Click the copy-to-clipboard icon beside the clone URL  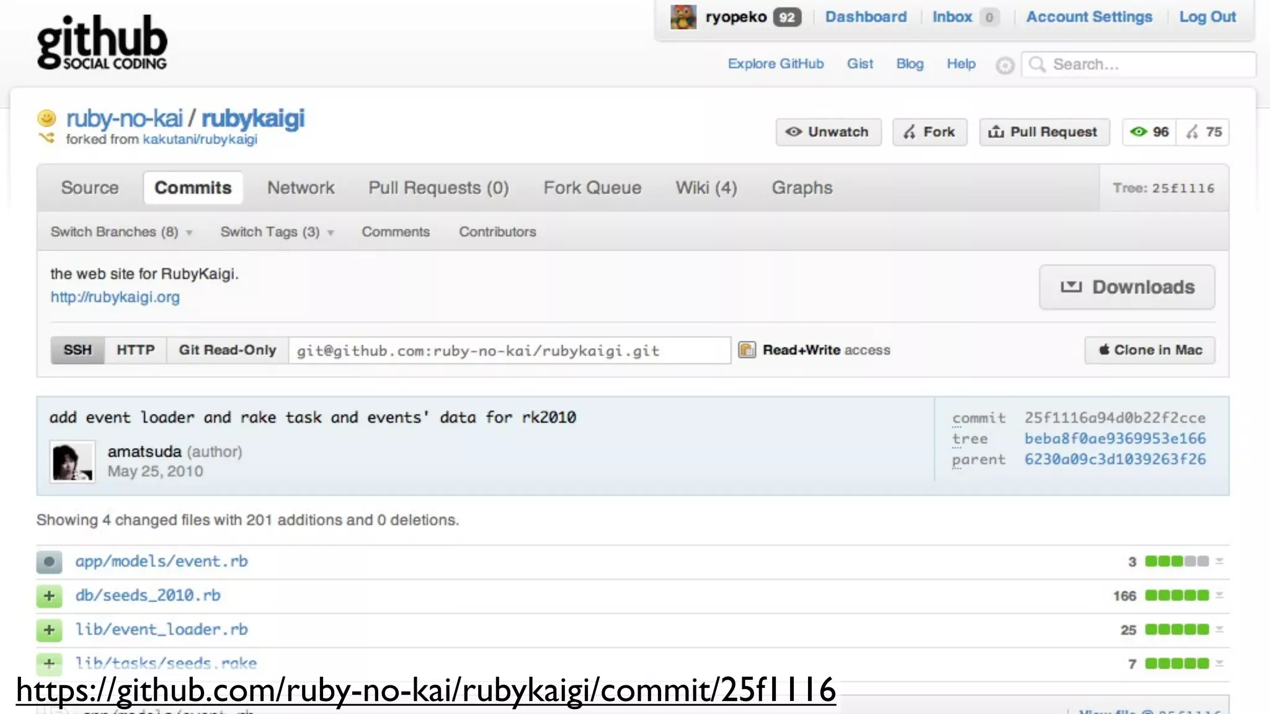pos(747,350)
